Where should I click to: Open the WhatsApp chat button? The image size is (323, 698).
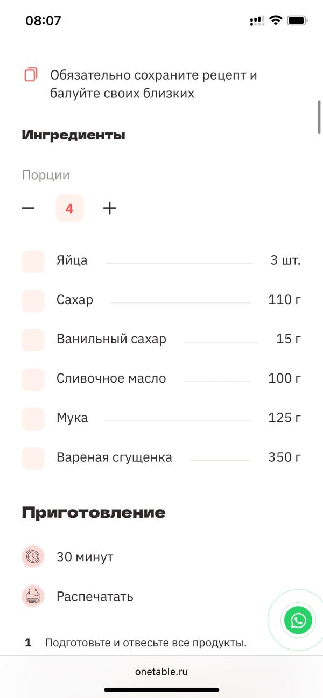(x=298, y=621)
